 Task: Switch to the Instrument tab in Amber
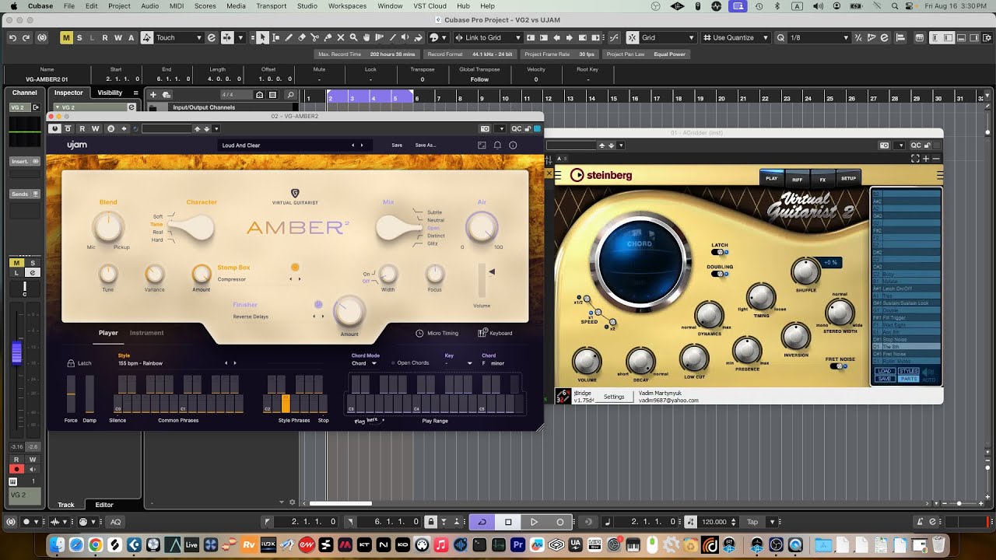pos(146,333)
